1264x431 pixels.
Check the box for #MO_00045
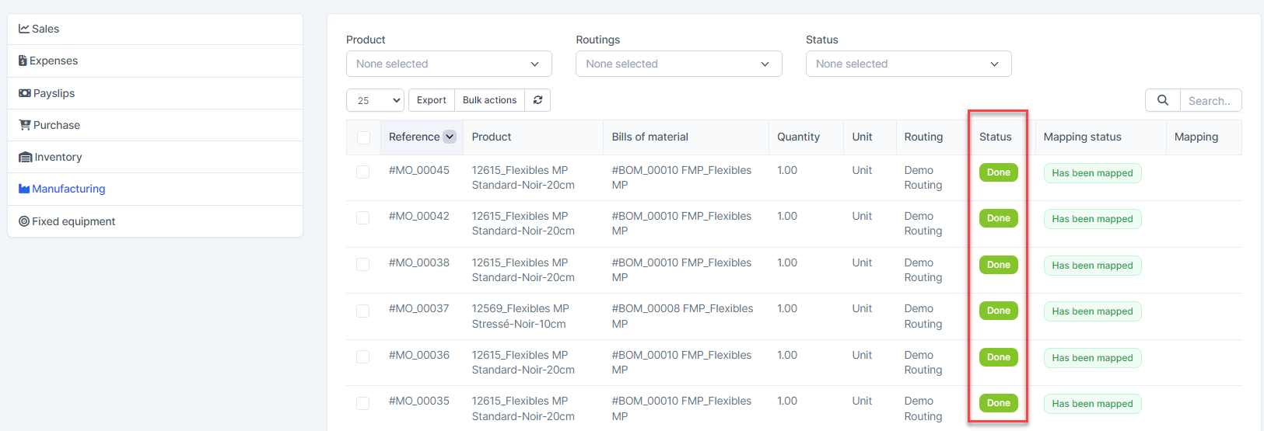click(363, 172)
